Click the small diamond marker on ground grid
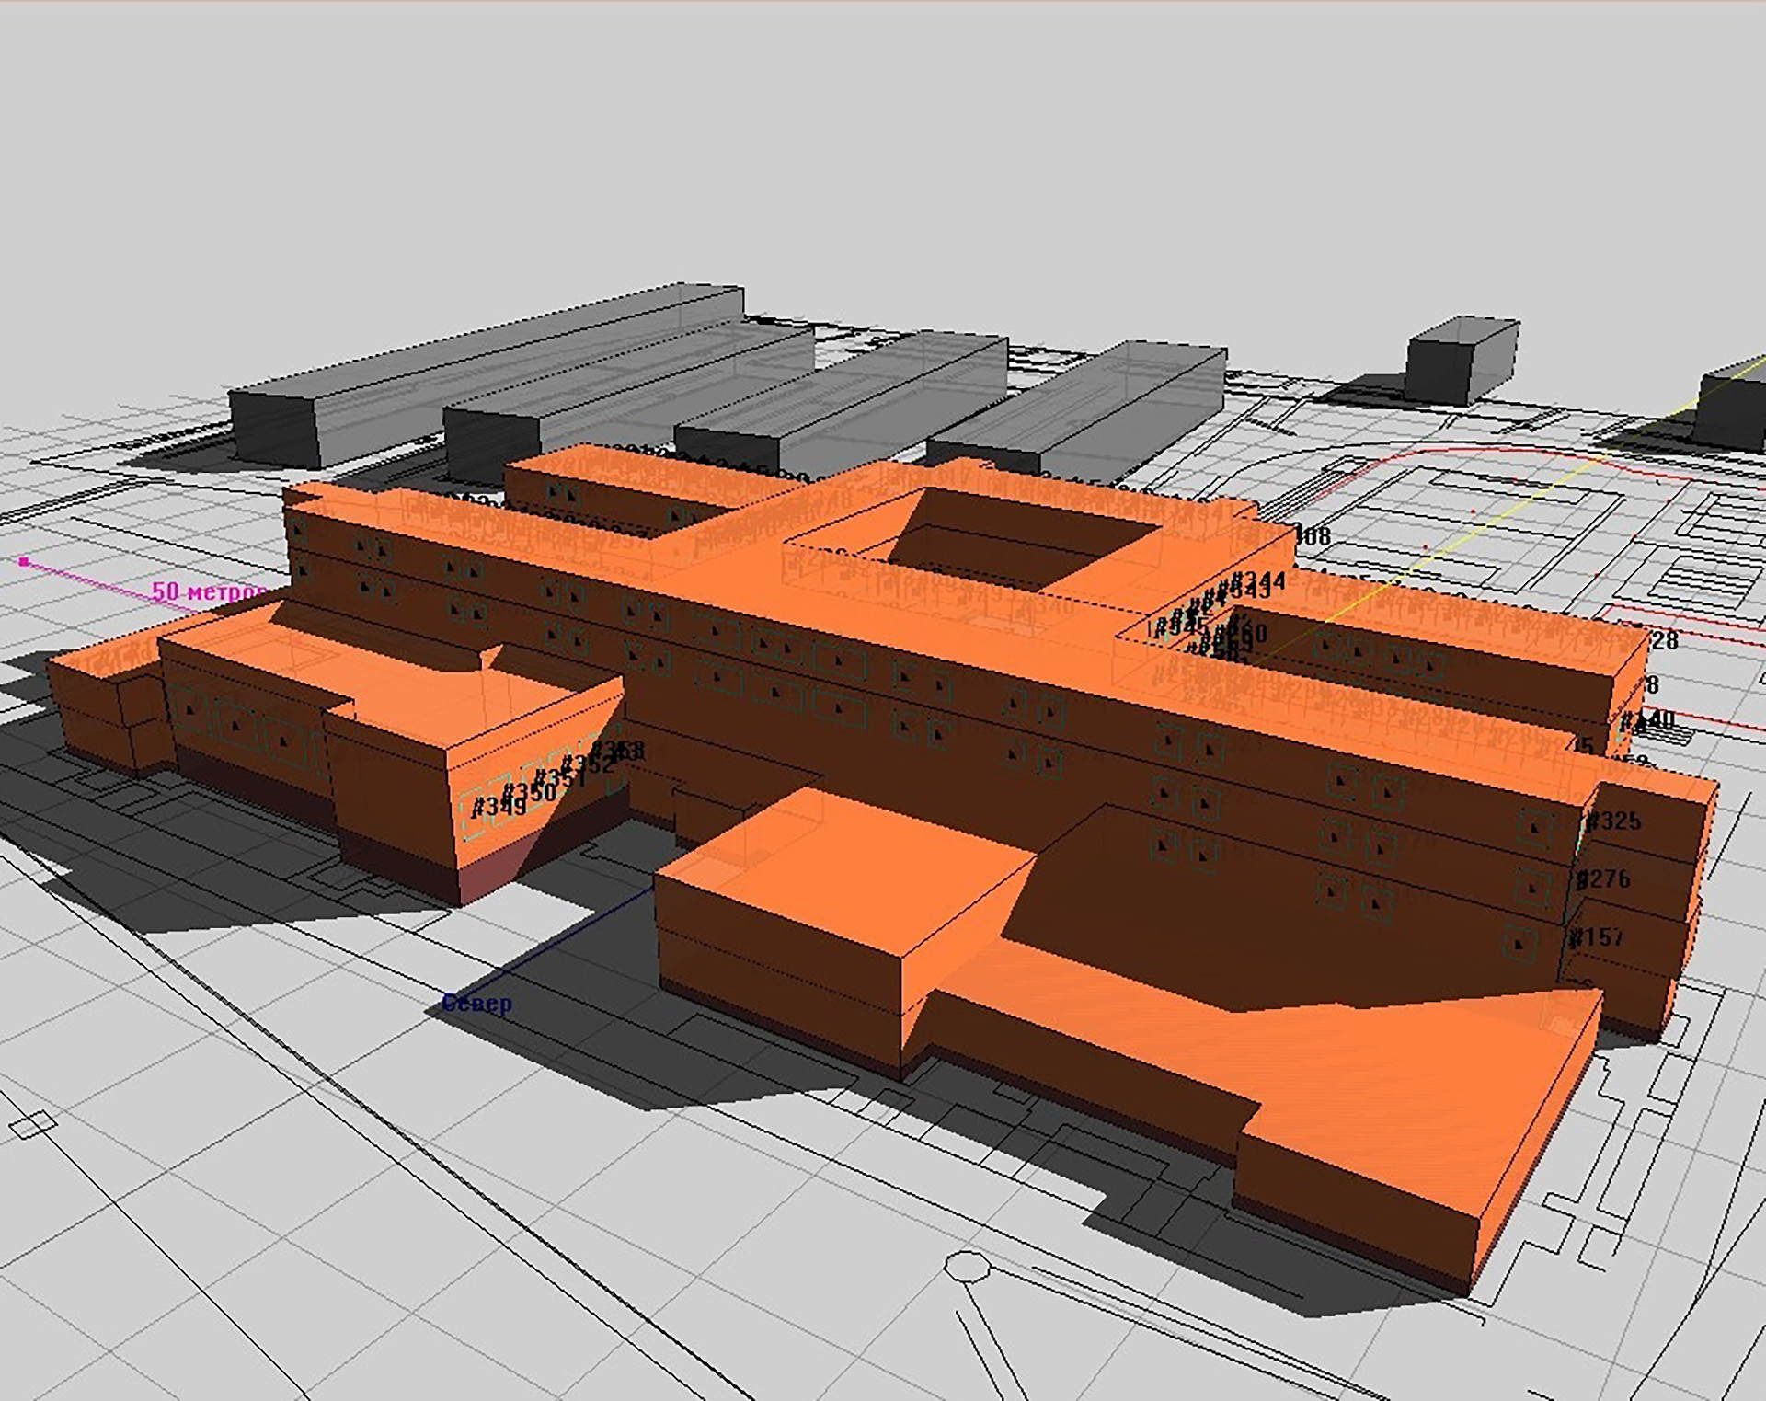1766x1401 pixels. (x=32, y=1124)
